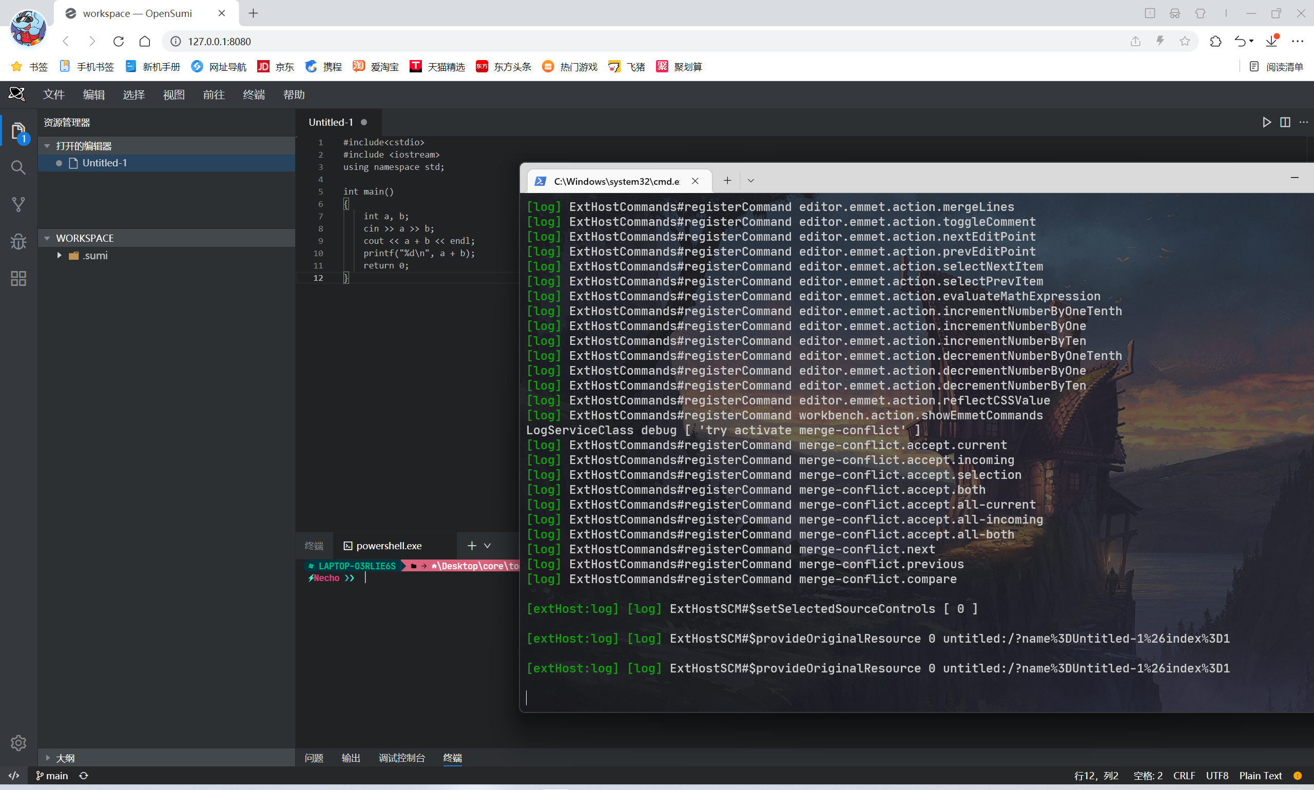Image resolution: width=1314 pixels, height=790 pixels.
Task: Click the orange notification dot in status bar
Action: click(1298, 776)
